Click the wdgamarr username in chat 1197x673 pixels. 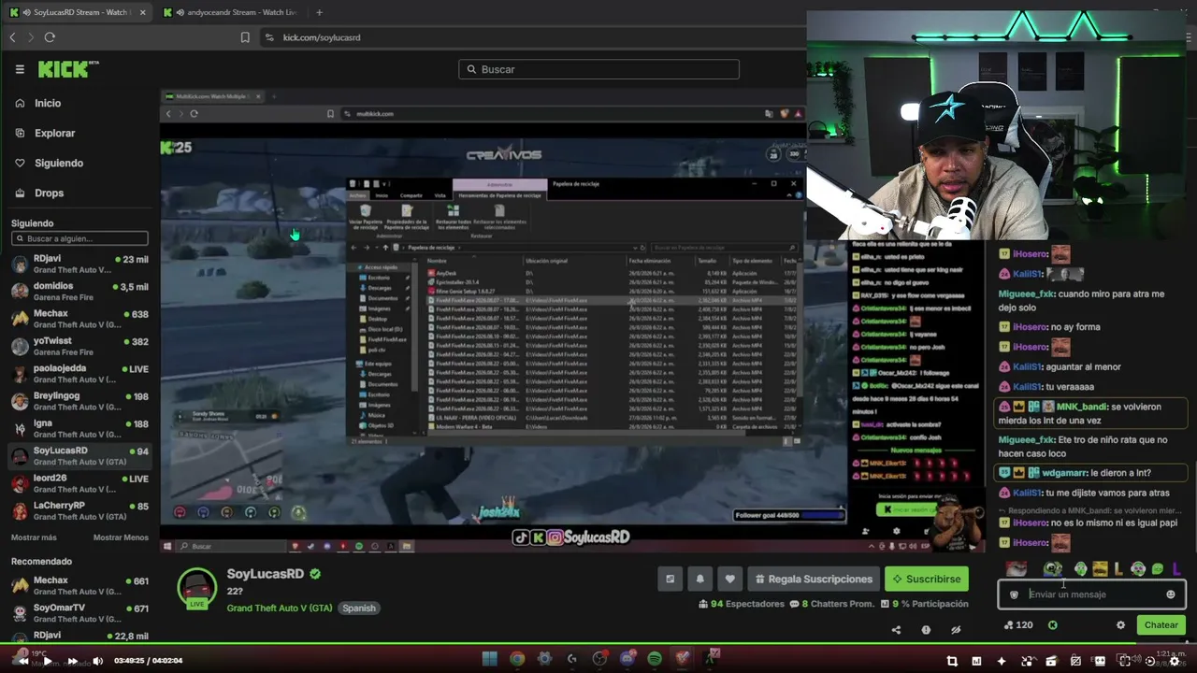[1063, 473]
